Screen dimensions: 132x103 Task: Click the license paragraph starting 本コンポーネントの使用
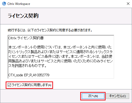click(60, 57)
